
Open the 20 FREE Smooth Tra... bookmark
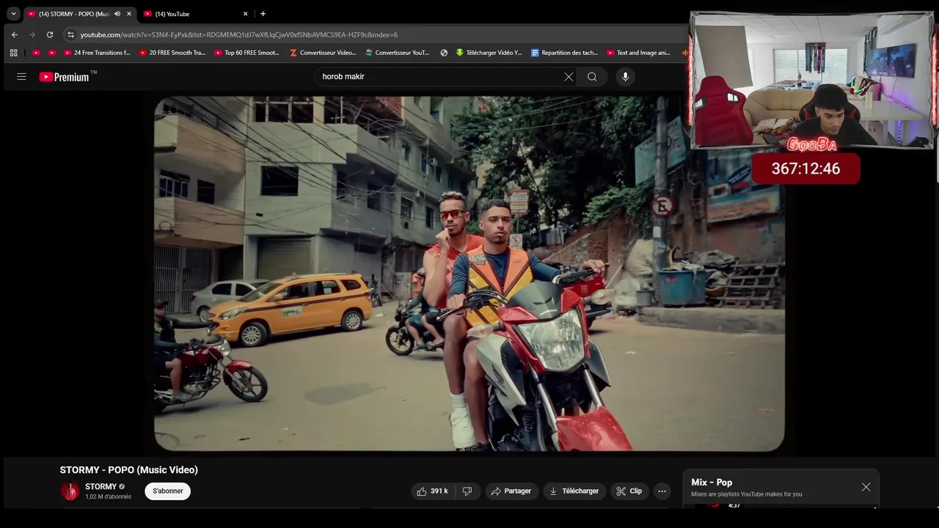pos(172,53)
